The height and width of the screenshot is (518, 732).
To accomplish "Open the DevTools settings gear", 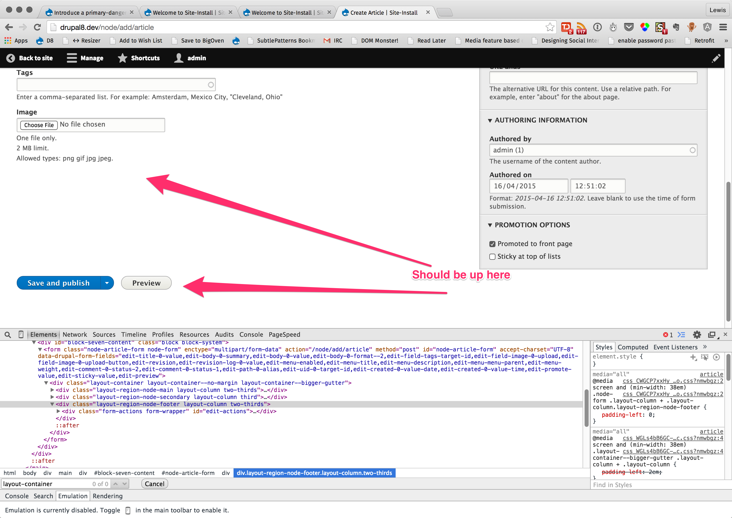I will click(697, 334).
